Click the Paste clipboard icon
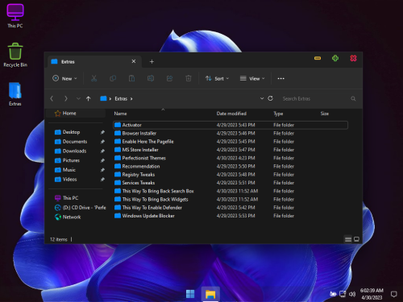The image size is (403, 302). tap(131, 78)
